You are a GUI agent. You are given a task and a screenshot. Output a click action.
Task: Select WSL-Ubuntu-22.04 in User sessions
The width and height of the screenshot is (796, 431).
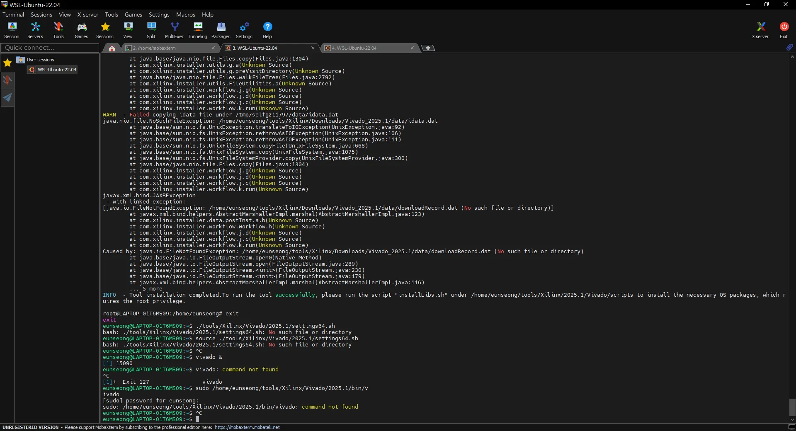57,70
